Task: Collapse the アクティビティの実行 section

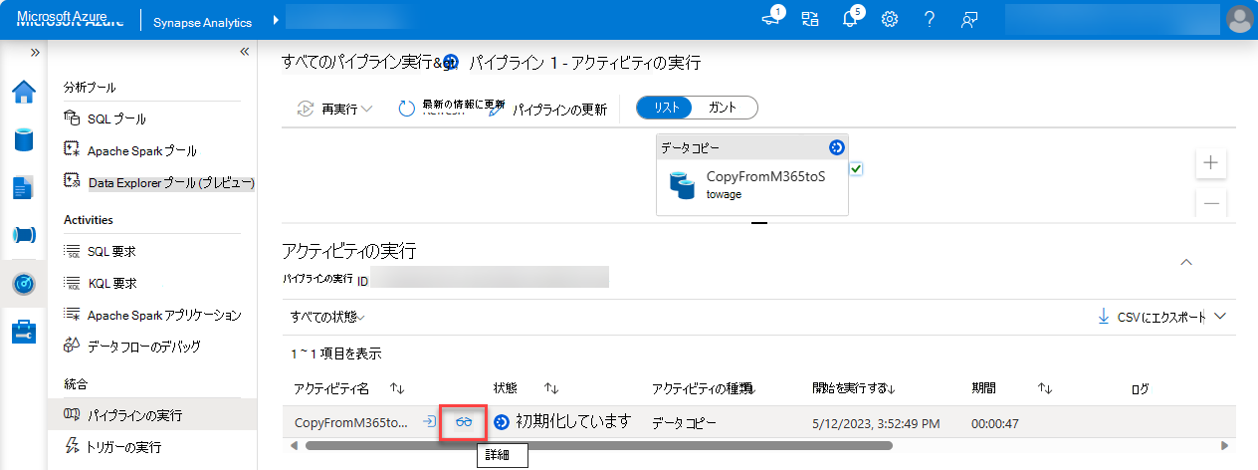Action: coord(1185,262)
